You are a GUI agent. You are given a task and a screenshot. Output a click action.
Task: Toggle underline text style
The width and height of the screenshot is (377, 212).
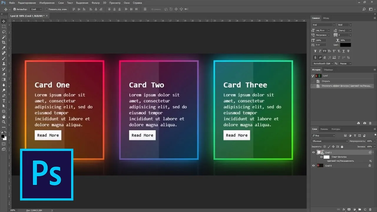(343, 51)
